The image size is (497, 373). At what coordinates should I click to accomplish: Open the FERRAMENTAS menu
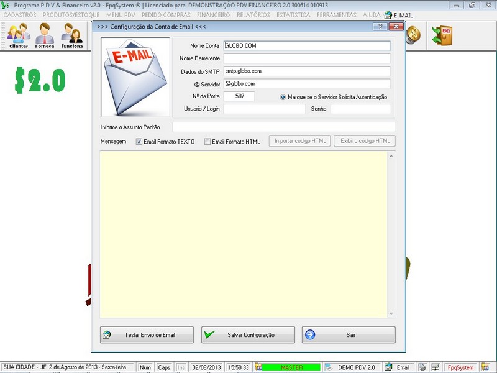coord(336,15)
